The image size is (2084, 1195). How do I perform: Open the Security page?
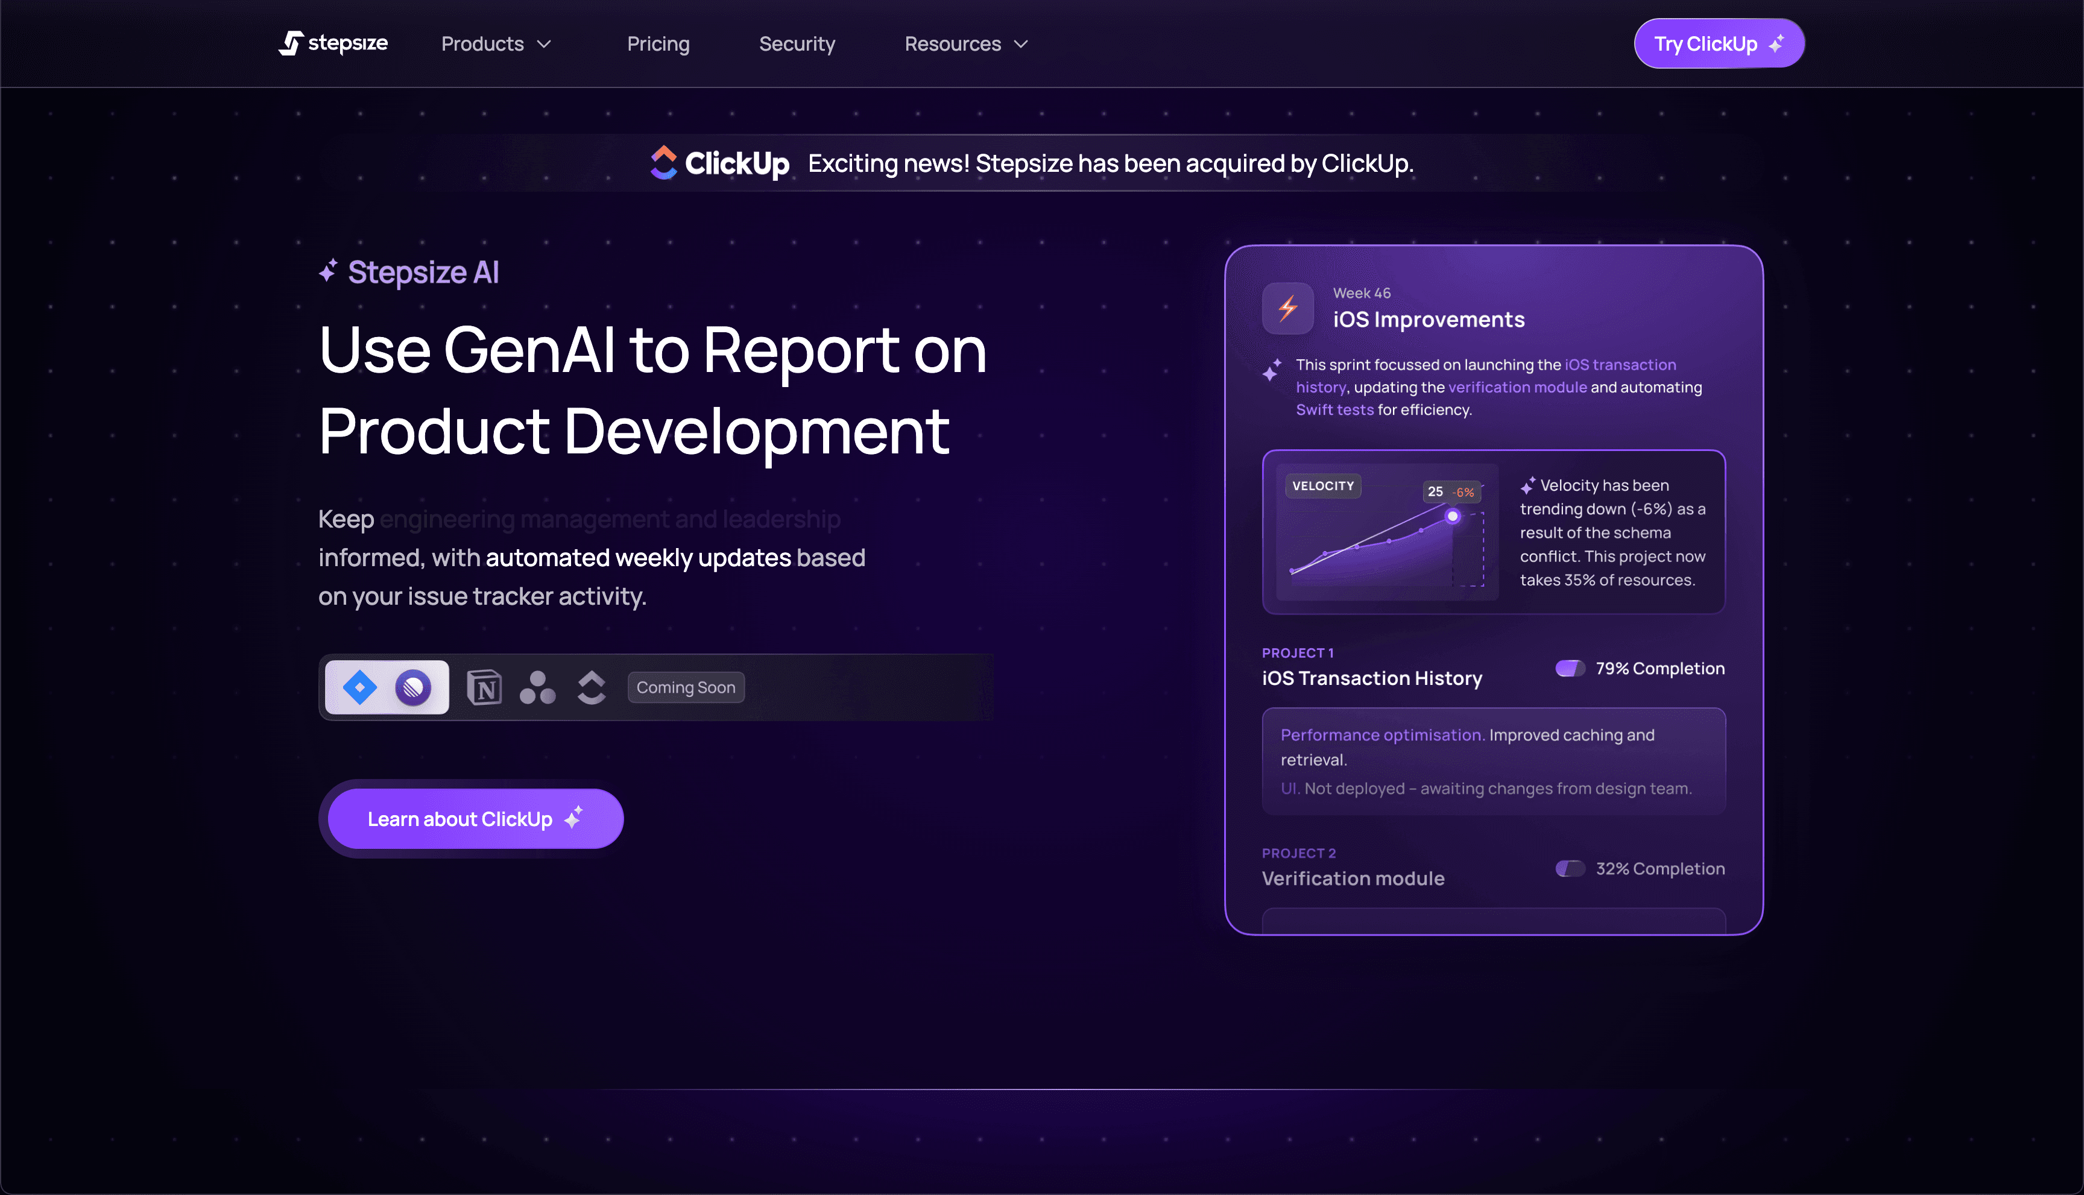coord(796,43)
